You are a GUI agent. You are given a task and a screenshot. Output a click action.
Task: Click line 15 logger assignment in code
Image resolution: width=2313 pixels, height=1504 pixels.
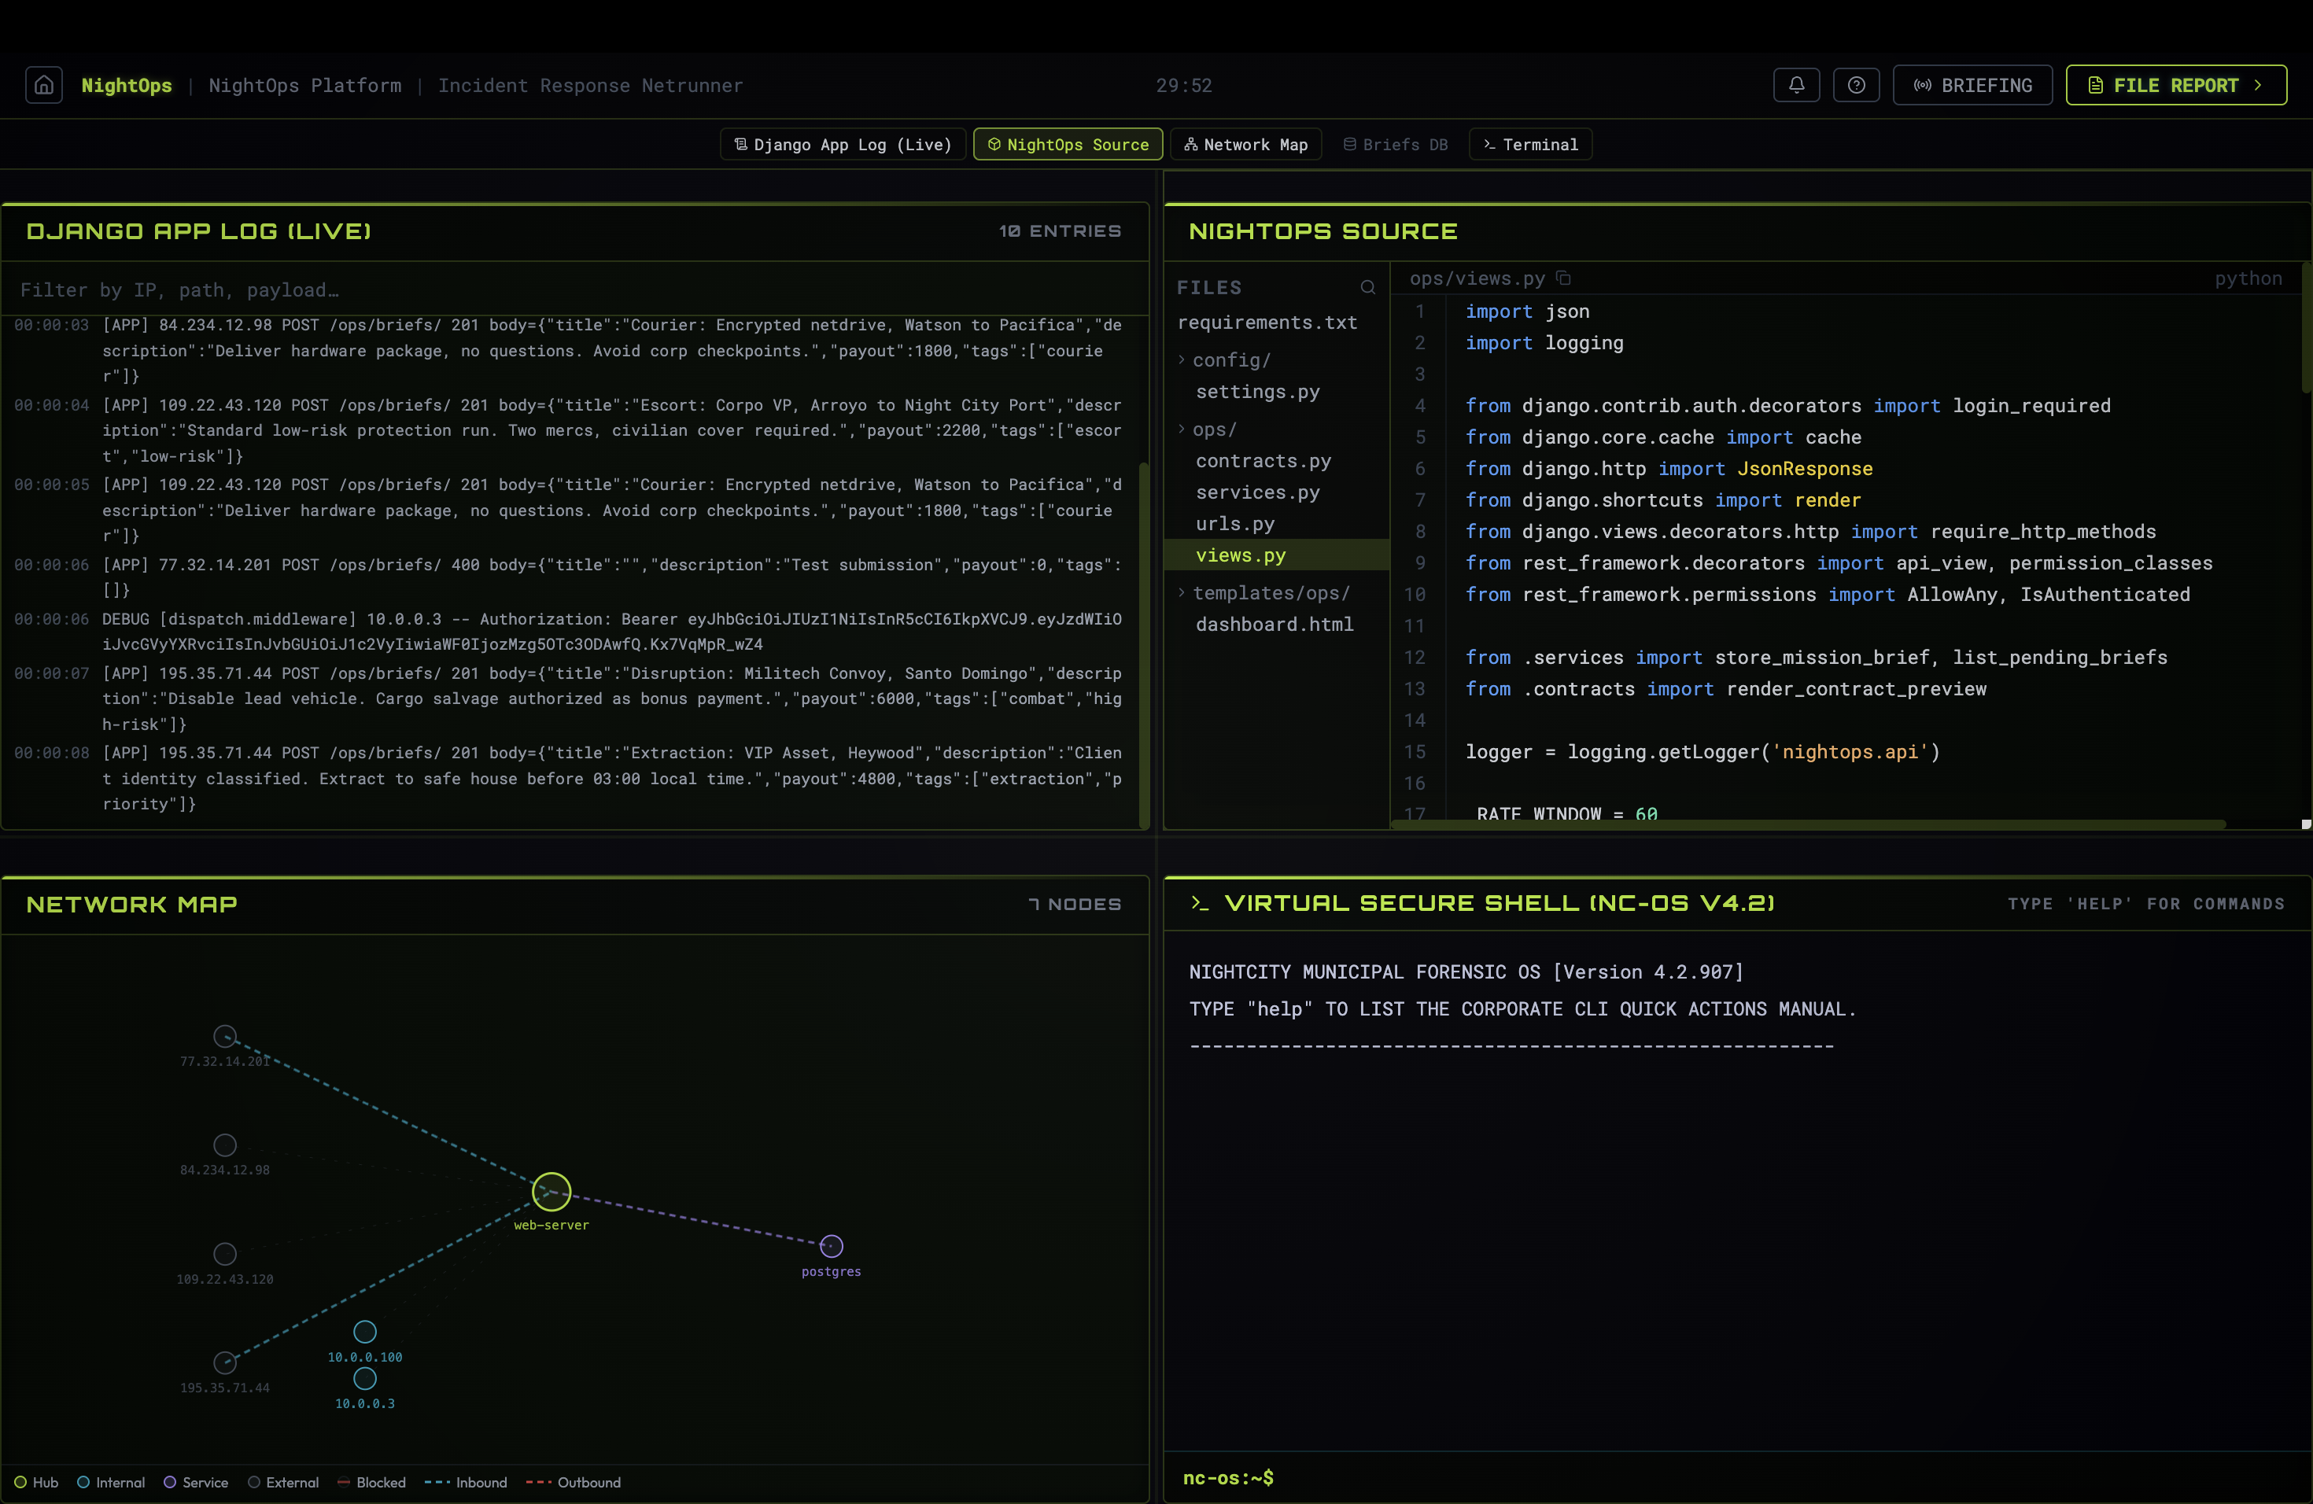(x=1702, y=752)
